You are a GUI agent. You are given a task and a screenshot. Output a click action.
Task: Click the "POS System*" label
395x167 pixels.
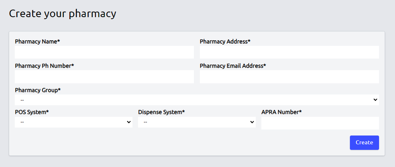(x=32, y=112)
